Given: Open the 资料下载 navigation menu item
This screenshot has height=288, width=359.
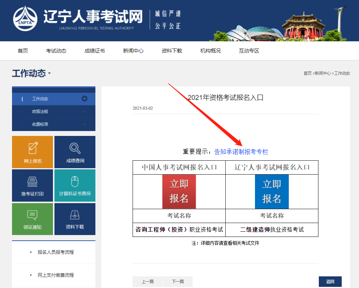Looking at the screenshot, I should pos(172,51).
